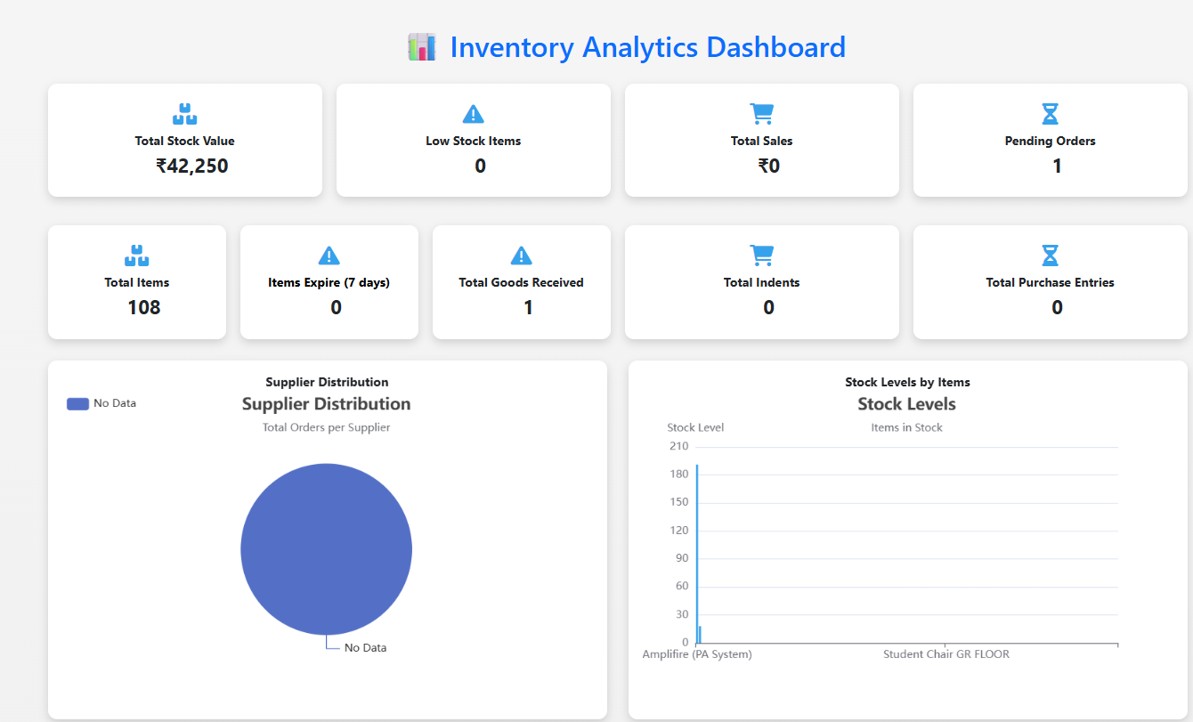This screenshot has height=722, width=1193.
Task: Click the hourglass icon above Total Purchase Entries
Action: pos(1051,256)
